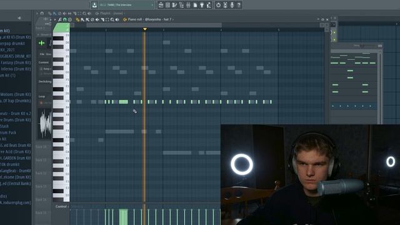400x225 pixels.
Task: Select the playback speaker tool in Playlist toolbar
Action: click(89, 13)
